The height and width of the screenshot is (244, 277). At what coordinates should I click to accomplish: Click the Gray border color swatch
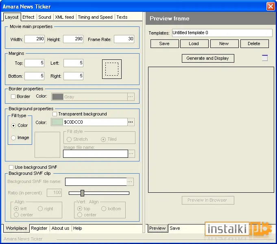tap(58, 97)
